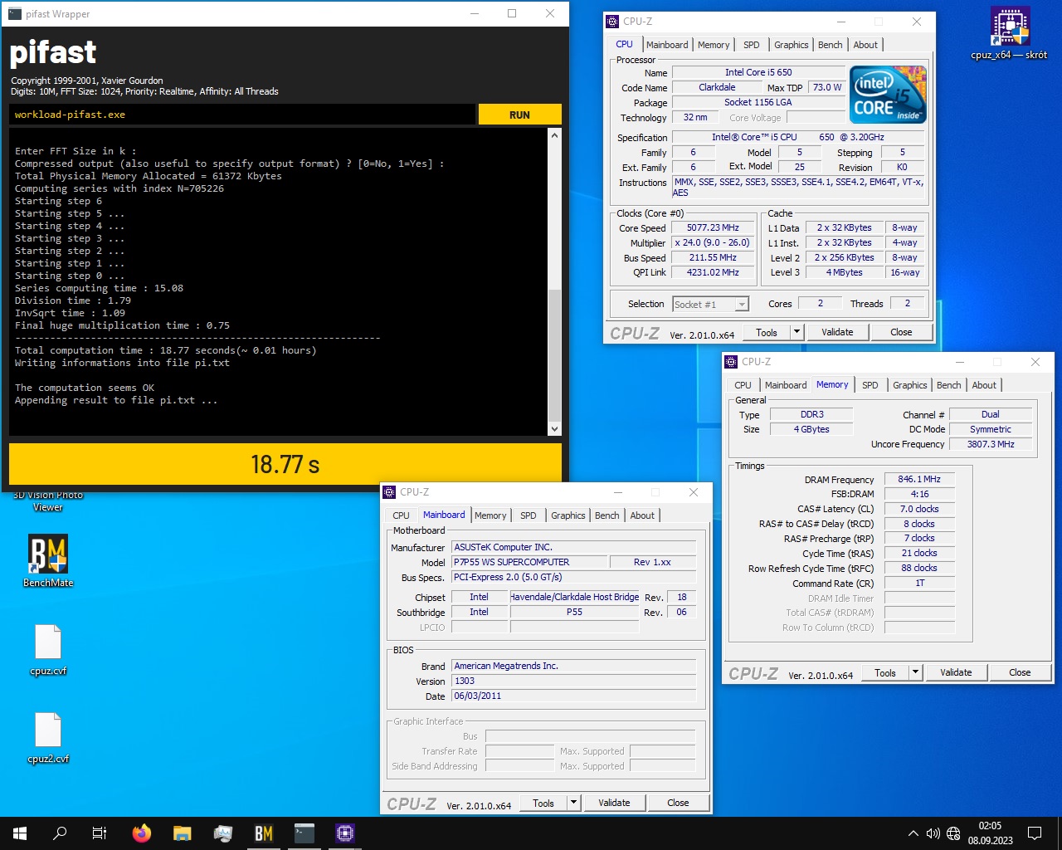
Task: Open SPD tab in Memory CPU-Z window
Action: (870, 385)
